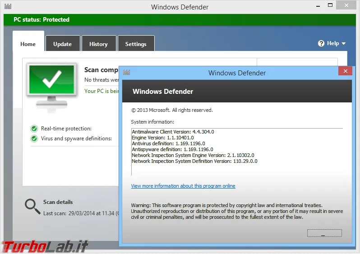Open the Settings tab

point(136,44)
